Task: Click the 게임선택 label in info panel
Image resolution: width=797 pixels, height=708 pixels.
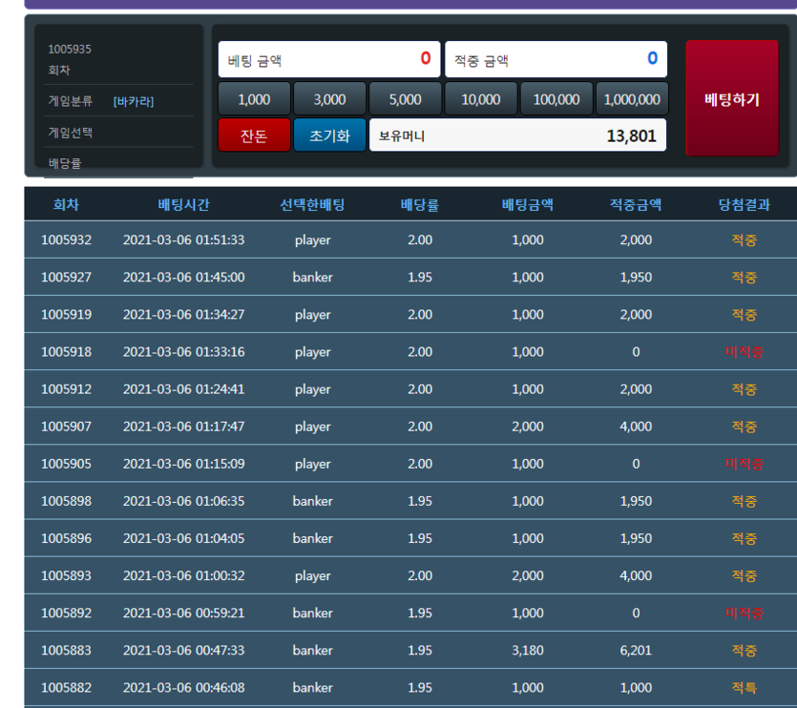Action: tap(70, 133)
